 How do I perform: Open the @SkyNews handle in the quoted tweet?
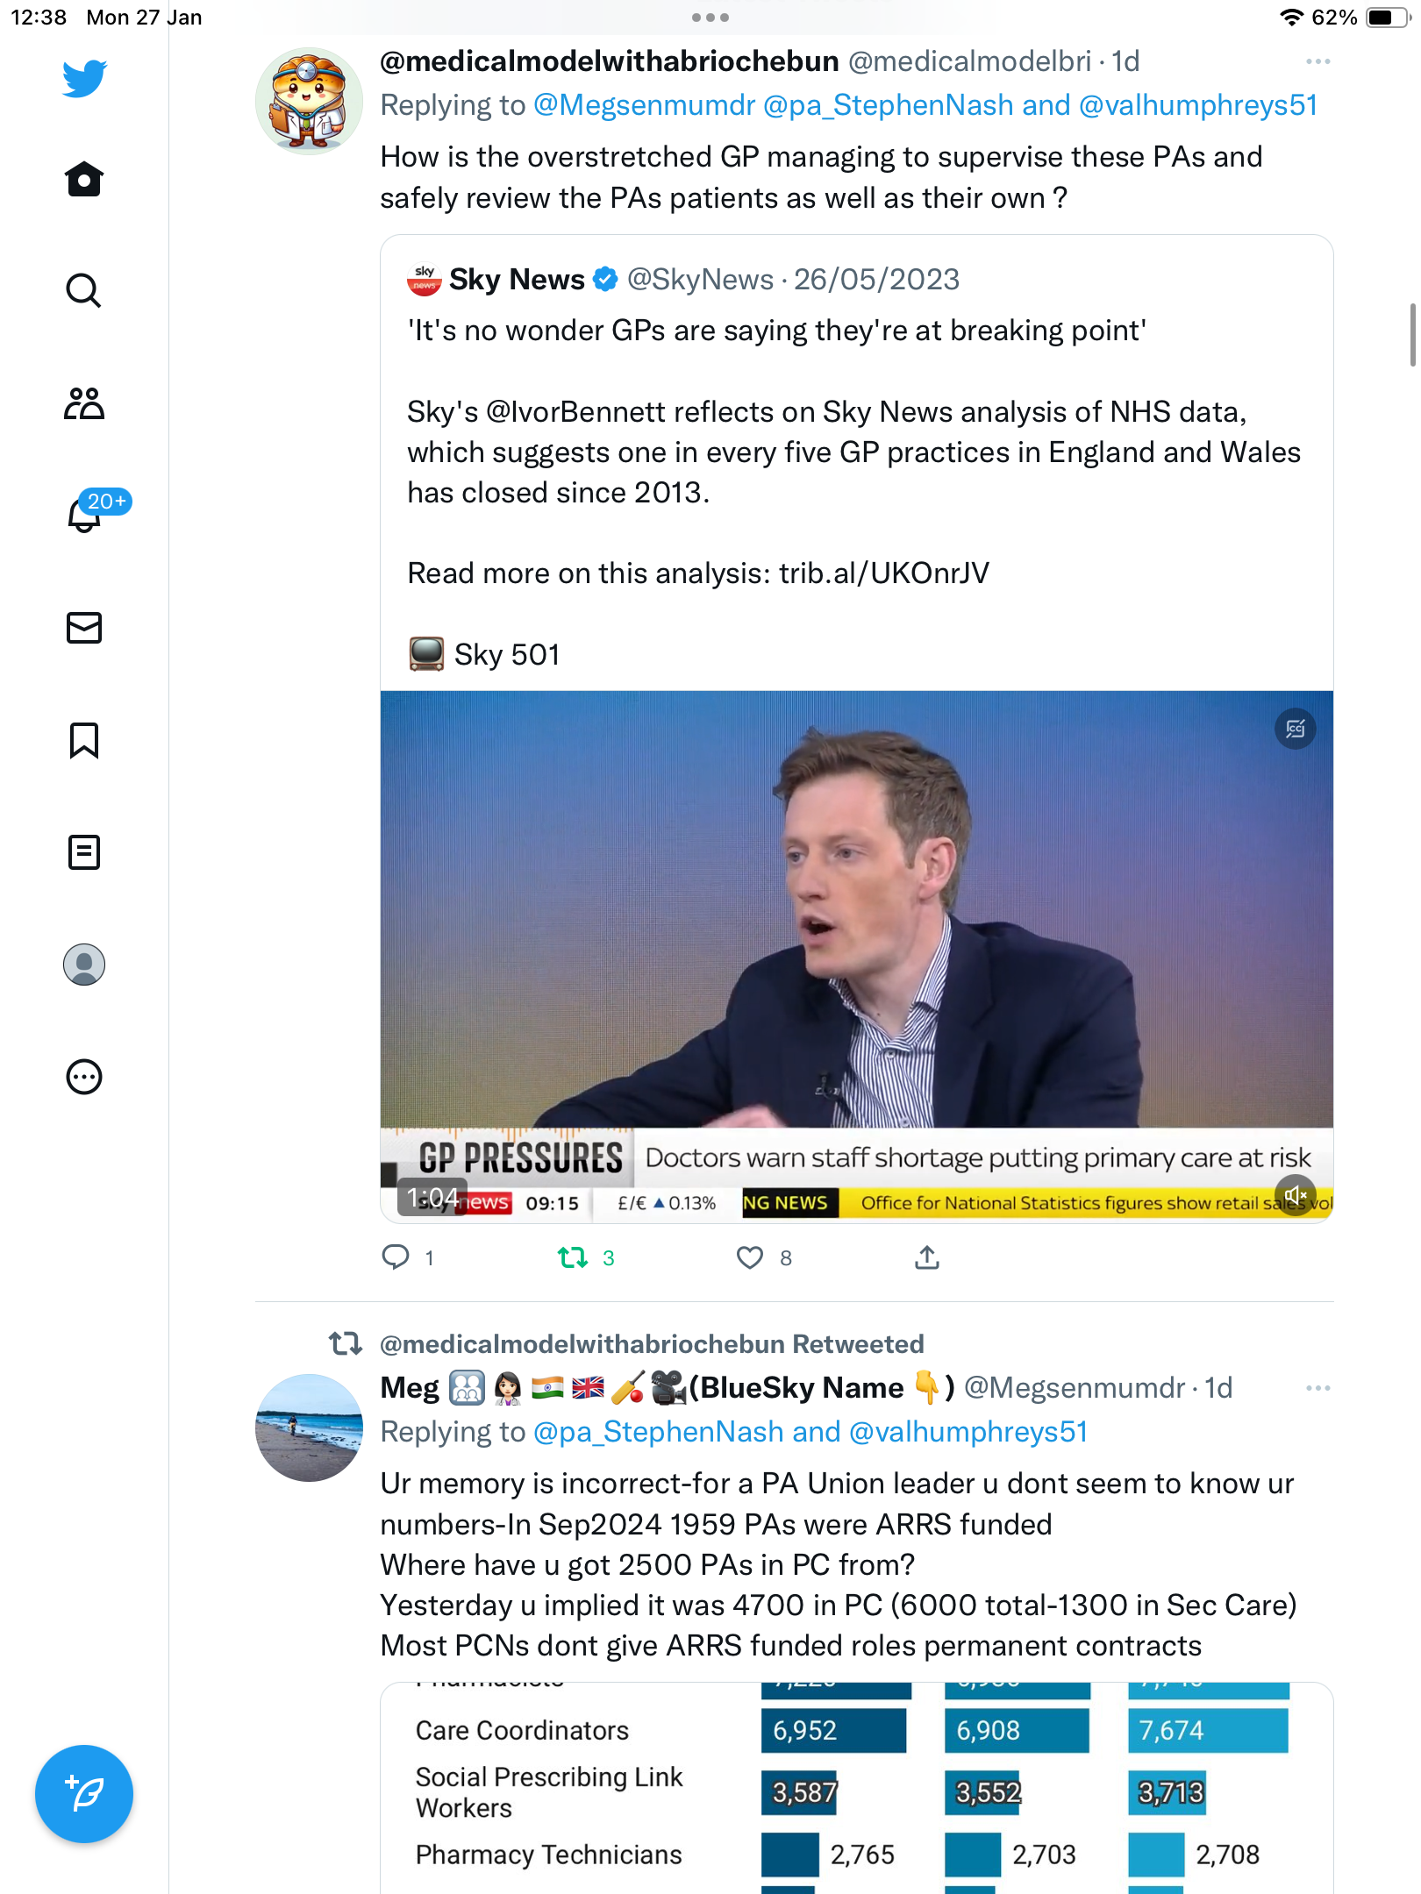700,280
